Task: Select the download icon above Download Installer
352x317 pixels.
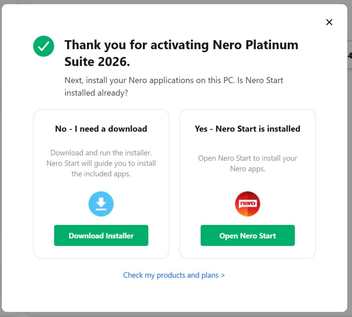Action: tap(101, 204)
